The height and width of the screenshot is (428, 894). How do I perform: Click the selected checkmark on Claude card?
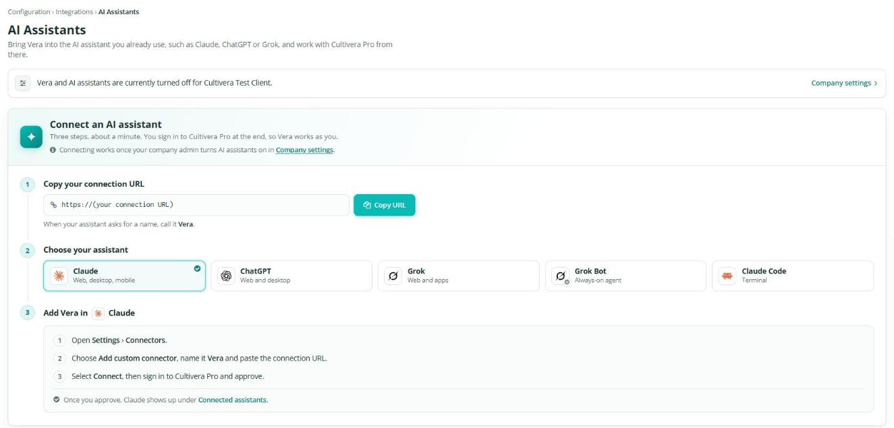197,268
